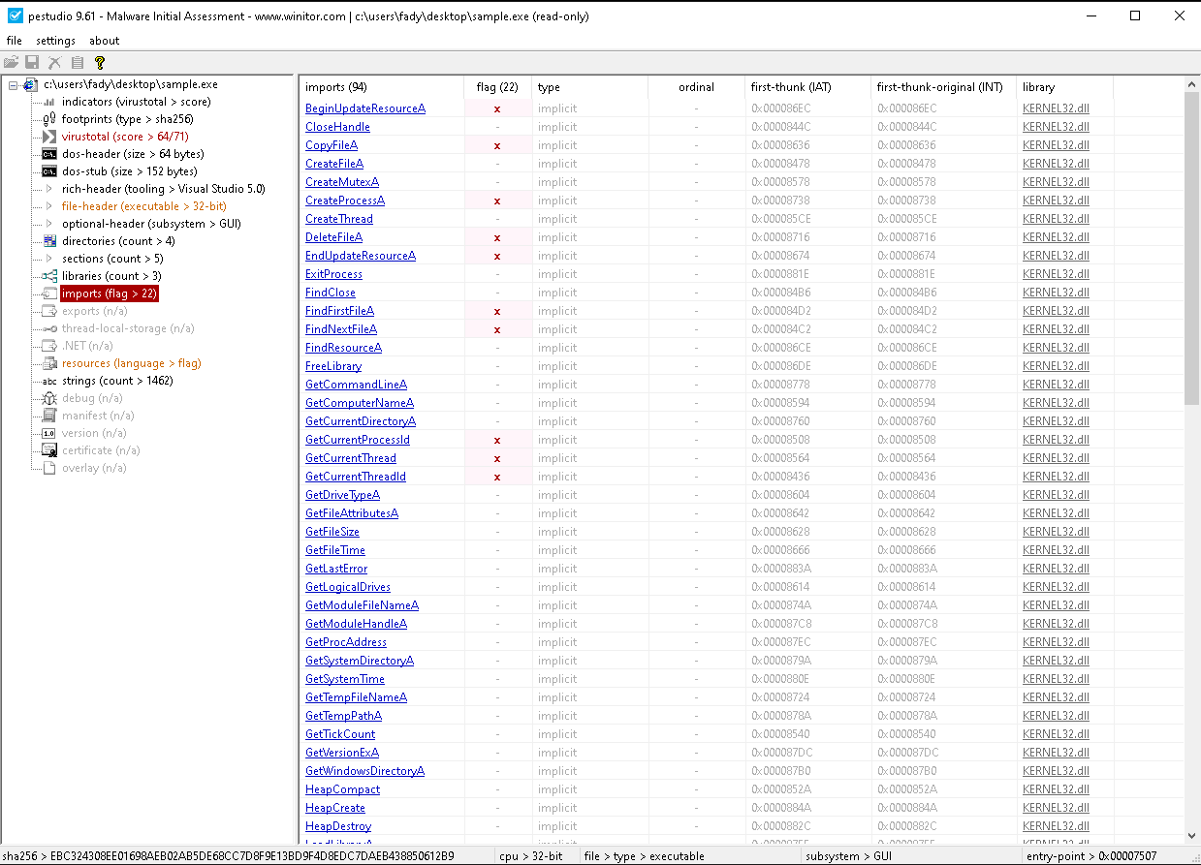Open the GetTickCount import link
Viewport: 1201px width, 865px height.
[340, 734]
